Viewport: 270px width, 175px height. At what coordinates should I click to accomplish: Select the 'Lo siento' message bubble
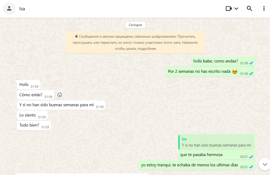tap(32, 115)
